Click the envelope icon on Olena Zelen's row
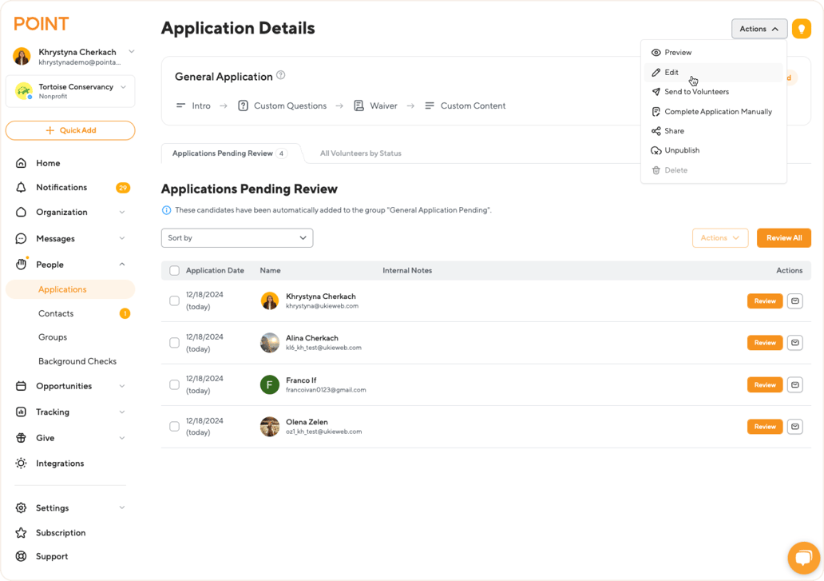The width and height of the screenshot is (824, 581). [794, 426]
